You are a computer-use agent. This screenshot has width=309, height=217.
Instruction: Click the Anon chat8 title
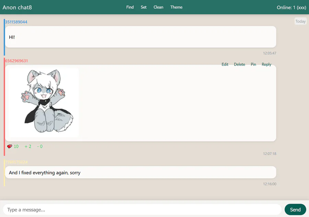coord(17,8)
